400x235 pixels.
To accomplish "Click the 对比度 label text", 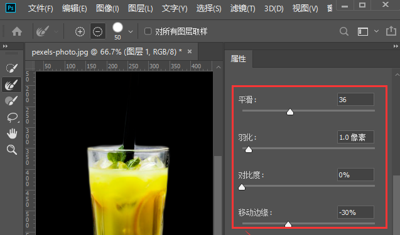I will click(x=251, y=175).
